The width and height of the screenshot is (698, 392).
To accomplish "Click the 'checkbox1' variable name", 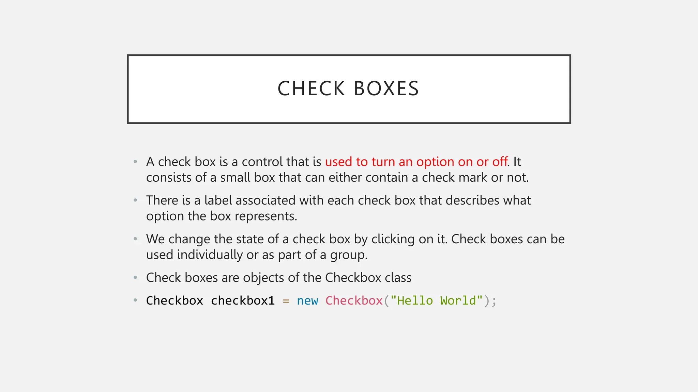I will [x=243, y=301].
